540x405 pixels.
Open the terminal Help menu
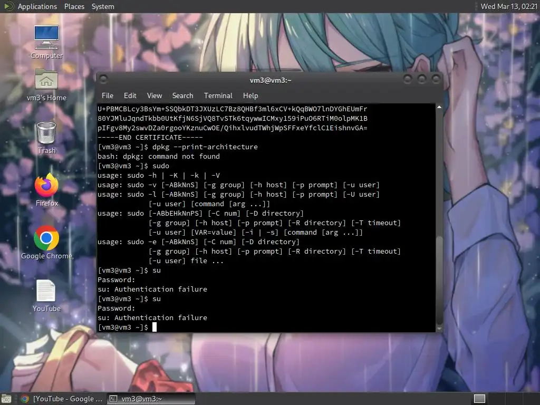click(x=250, y=96)
